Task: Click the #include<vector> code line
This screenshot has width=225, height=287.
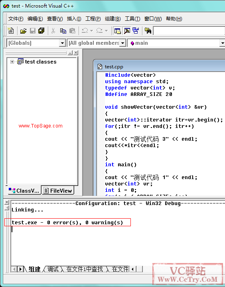Action: pos(130,75)
